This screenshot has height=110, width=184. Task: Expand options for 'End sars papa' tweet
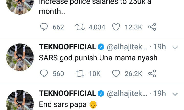175,94
